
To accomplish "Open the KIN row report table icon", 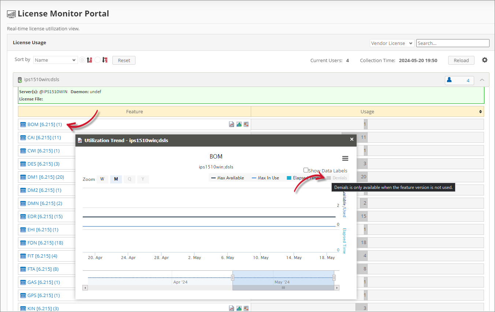I will pyautogui.click(x=246, y=308).
